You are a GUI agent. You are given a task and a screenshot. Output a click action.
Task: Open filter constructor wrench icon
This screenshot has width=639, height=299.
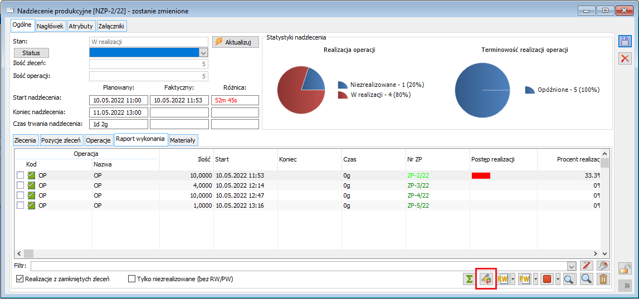click(603, 266)
